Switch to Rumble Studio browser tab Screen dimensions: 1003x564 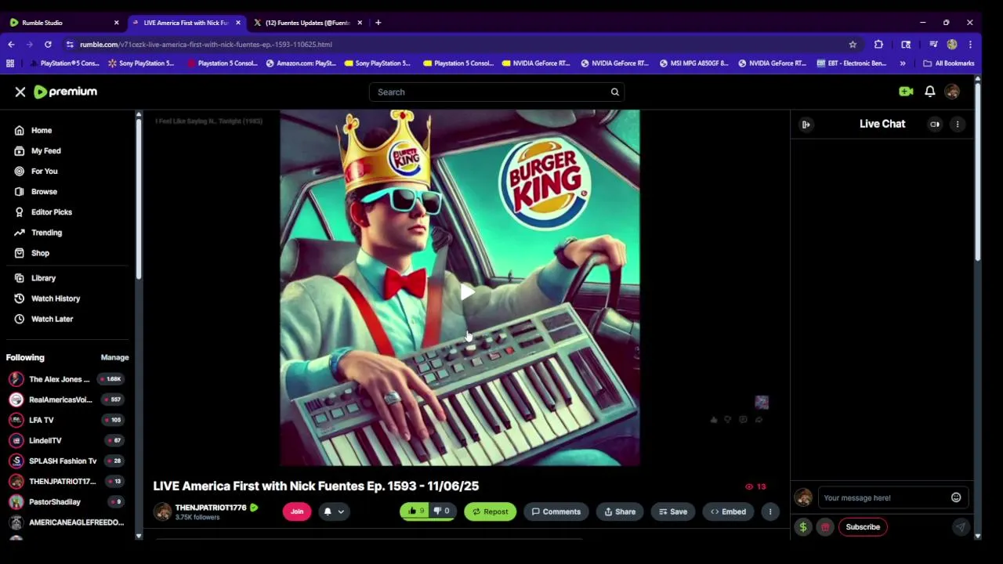(x=63, y=23)
